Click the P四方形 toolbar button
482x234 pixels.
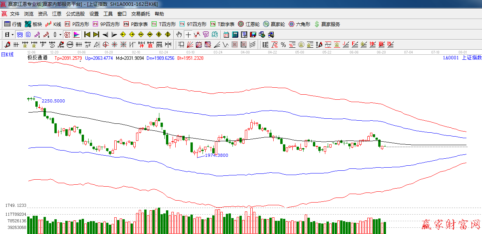(x=77, y=24)
